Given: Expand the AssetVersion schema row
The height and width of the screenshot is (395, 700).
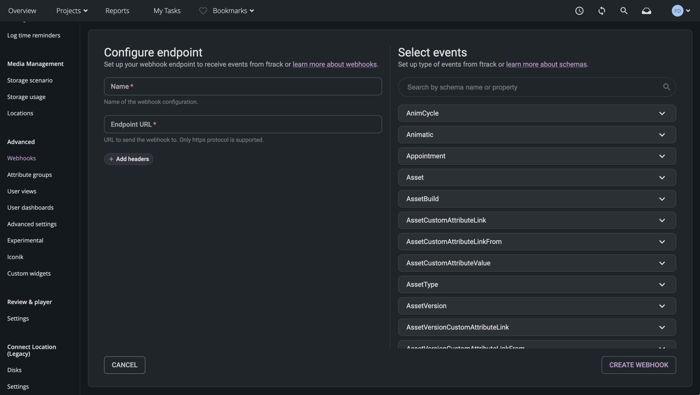Looking at the screenshot, I should pyautogui.click(x=662, y=306).
